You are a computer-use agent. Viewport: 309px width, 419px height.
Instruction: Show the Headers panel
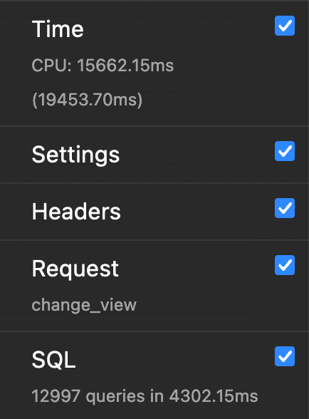point(76,212)
